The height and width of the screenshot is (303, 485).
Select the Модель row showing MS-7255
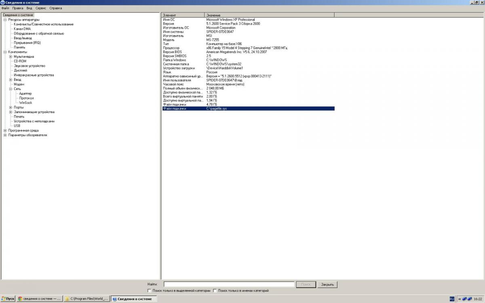(x=248, y=40)
